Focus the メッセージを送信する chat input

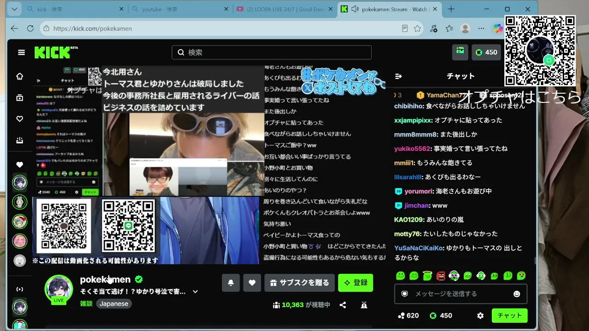[460, 294]
